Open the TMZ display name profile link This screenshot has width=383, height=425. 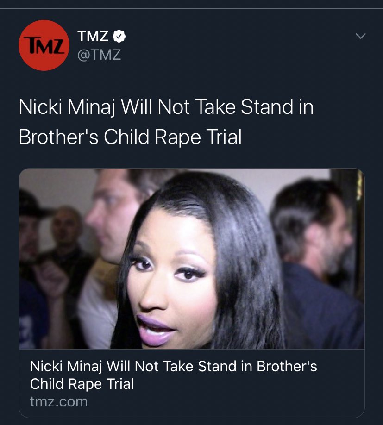tap(93, 36)
